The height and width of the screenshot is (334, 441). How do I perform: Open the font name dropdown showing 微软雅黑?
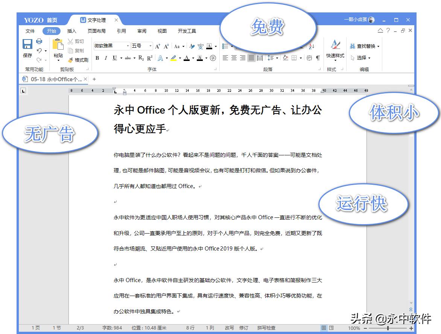pos(128,46)
